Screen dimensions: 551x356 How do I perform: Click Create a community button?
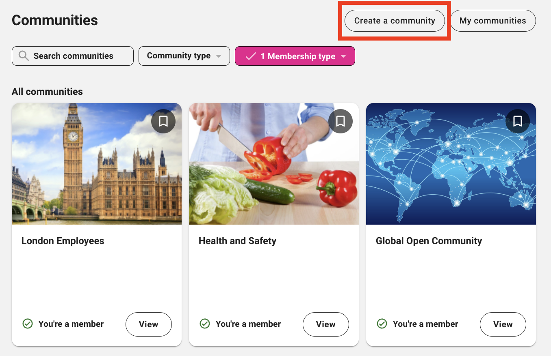pyautogui.click(x=395, y=21)
